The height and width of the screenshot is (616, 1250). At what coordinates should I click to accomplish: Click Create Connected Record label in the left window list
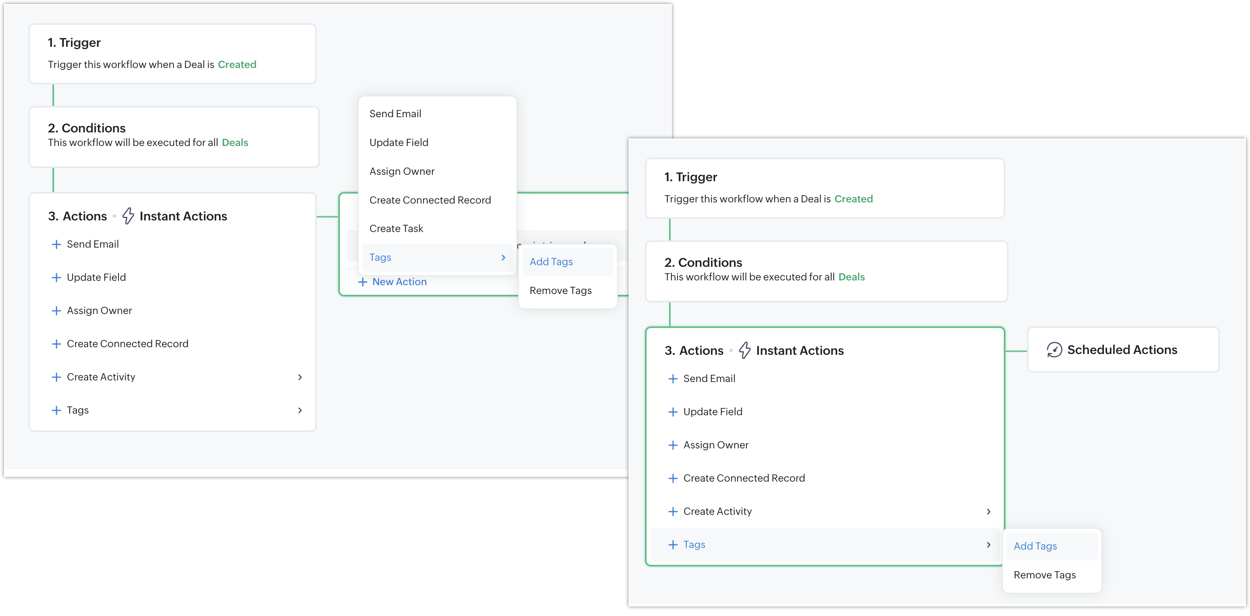tap(128, 344)
